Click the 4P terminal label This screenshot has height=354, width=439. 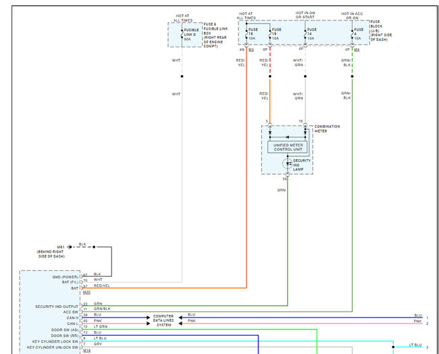click(347, 49)
